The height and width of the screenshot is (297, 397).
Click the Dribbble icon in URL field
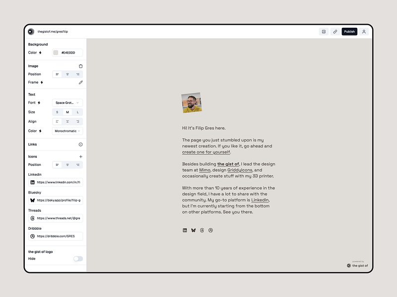[32, 236]
